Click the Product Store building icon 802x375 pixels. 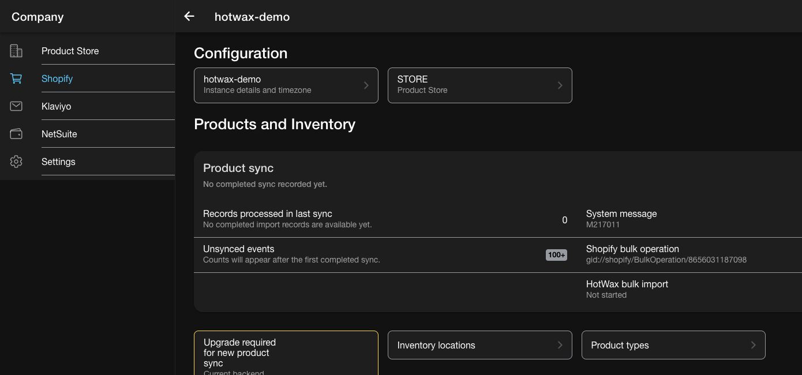16,51
